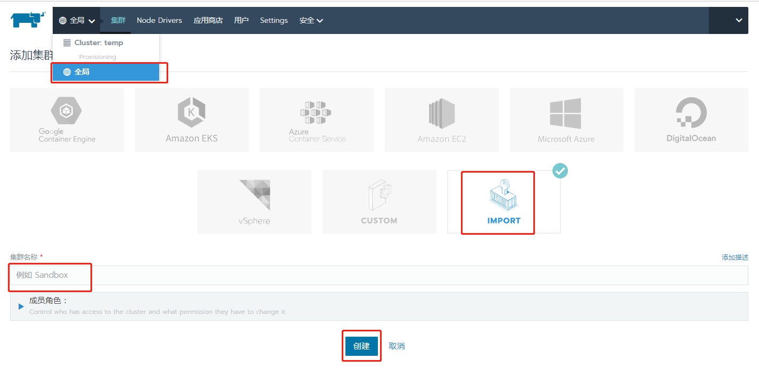Open the 全局 scope dropdown

point(77,20)
